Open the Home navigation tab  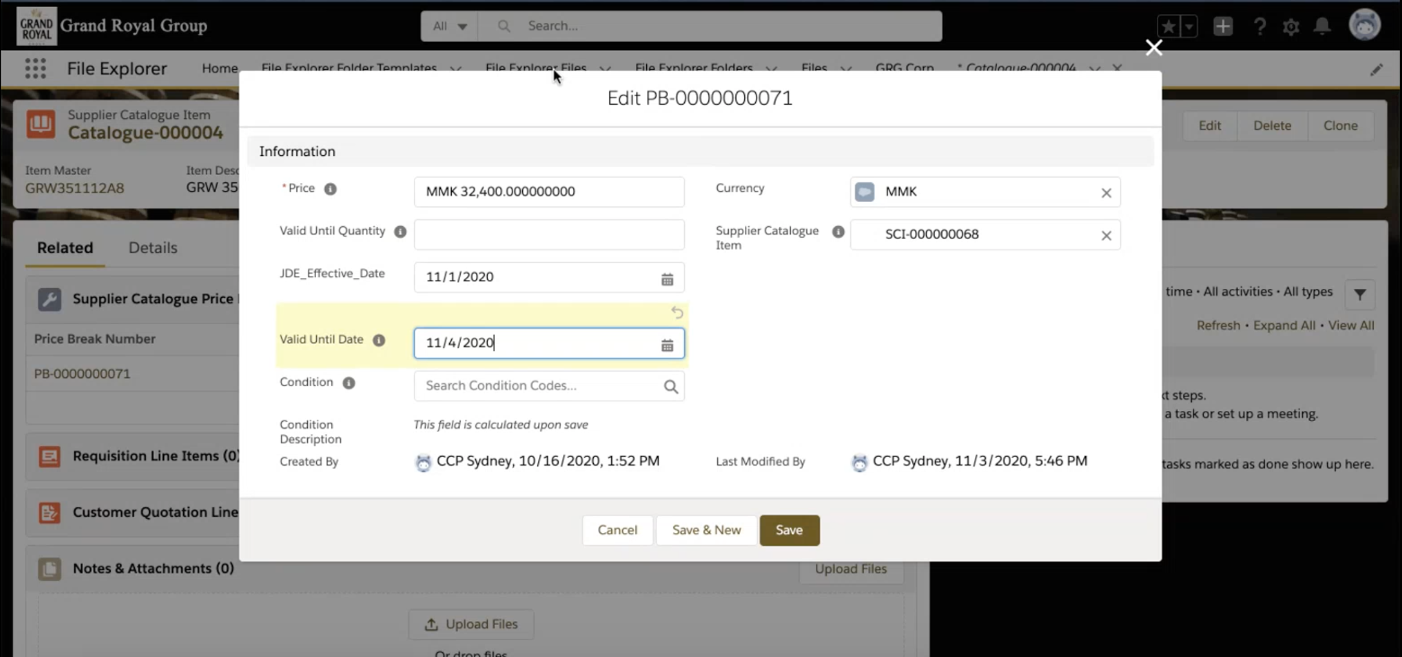point(219,69)
